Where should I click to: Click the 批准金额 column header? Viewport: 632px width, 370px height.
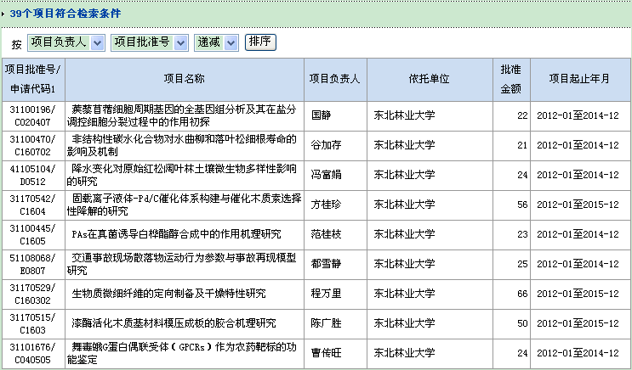coord(511,79)
